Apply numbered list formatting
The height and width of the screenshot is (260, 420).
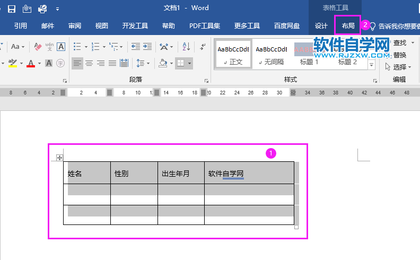coord(95,47)
